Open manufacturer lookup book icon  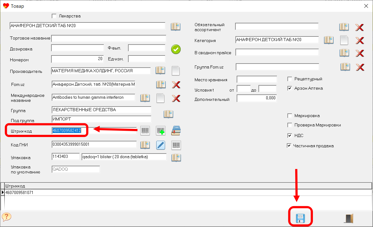point(160,70)
